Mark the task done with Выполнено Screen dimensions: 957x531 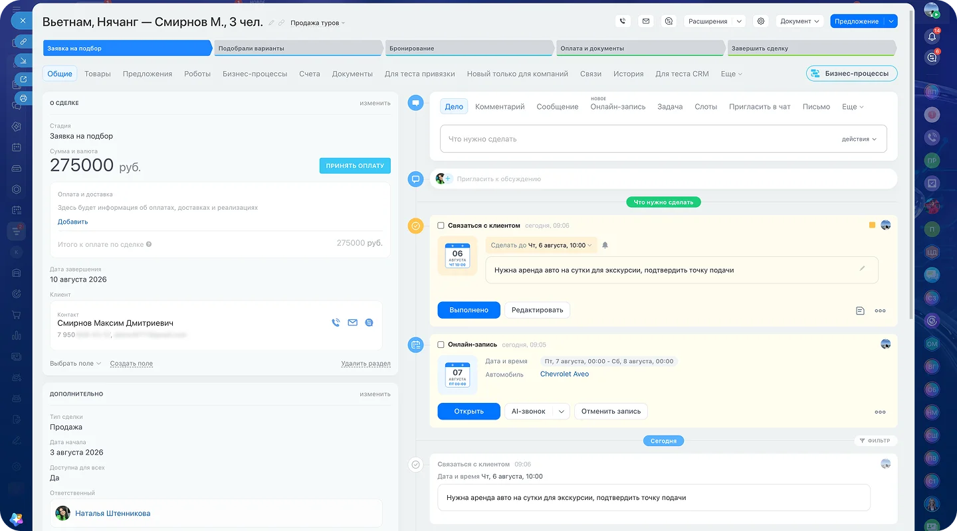(x=469, y=310)
